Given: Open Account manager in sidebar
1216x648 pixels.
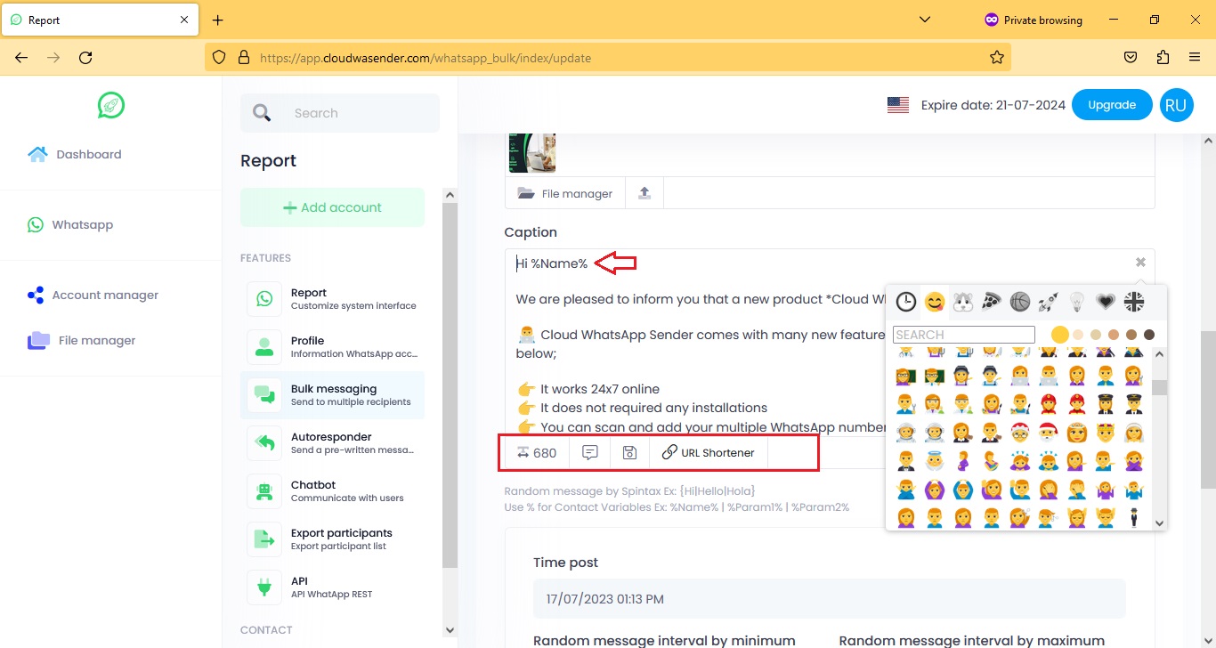Looking at the screenshot, I should tap(93, 295).
